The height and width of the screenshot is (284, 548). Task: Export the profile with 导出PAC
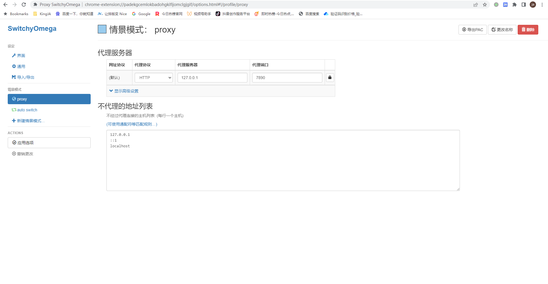[472, 30]
